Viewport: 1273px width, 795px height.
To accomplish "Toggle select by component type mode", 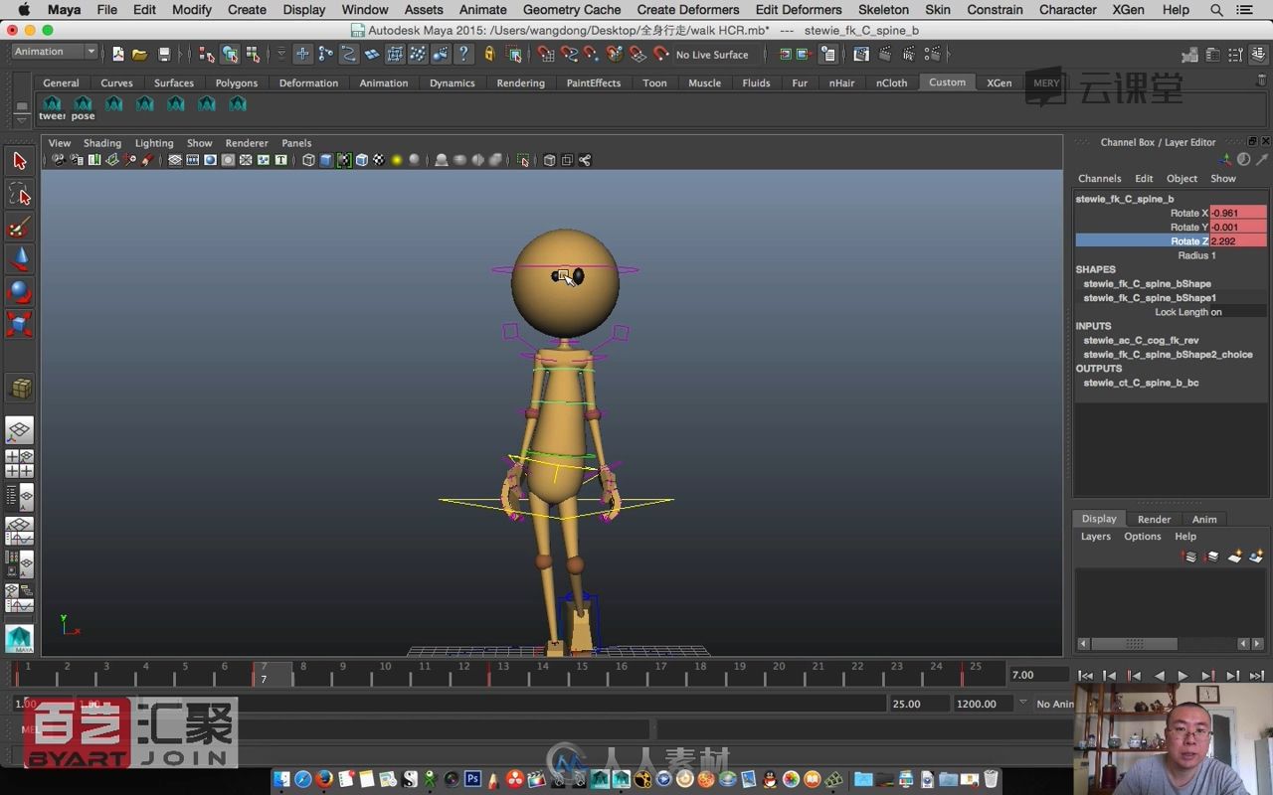I will [253, 54].
